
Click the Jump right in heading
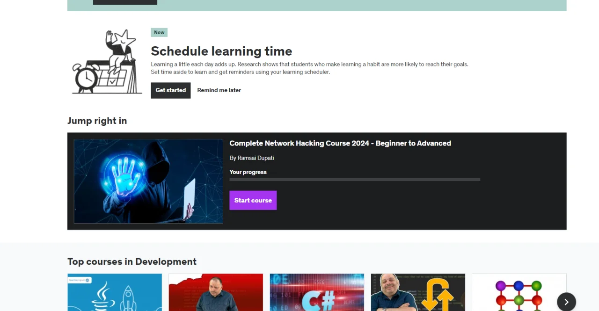point(97,121)
